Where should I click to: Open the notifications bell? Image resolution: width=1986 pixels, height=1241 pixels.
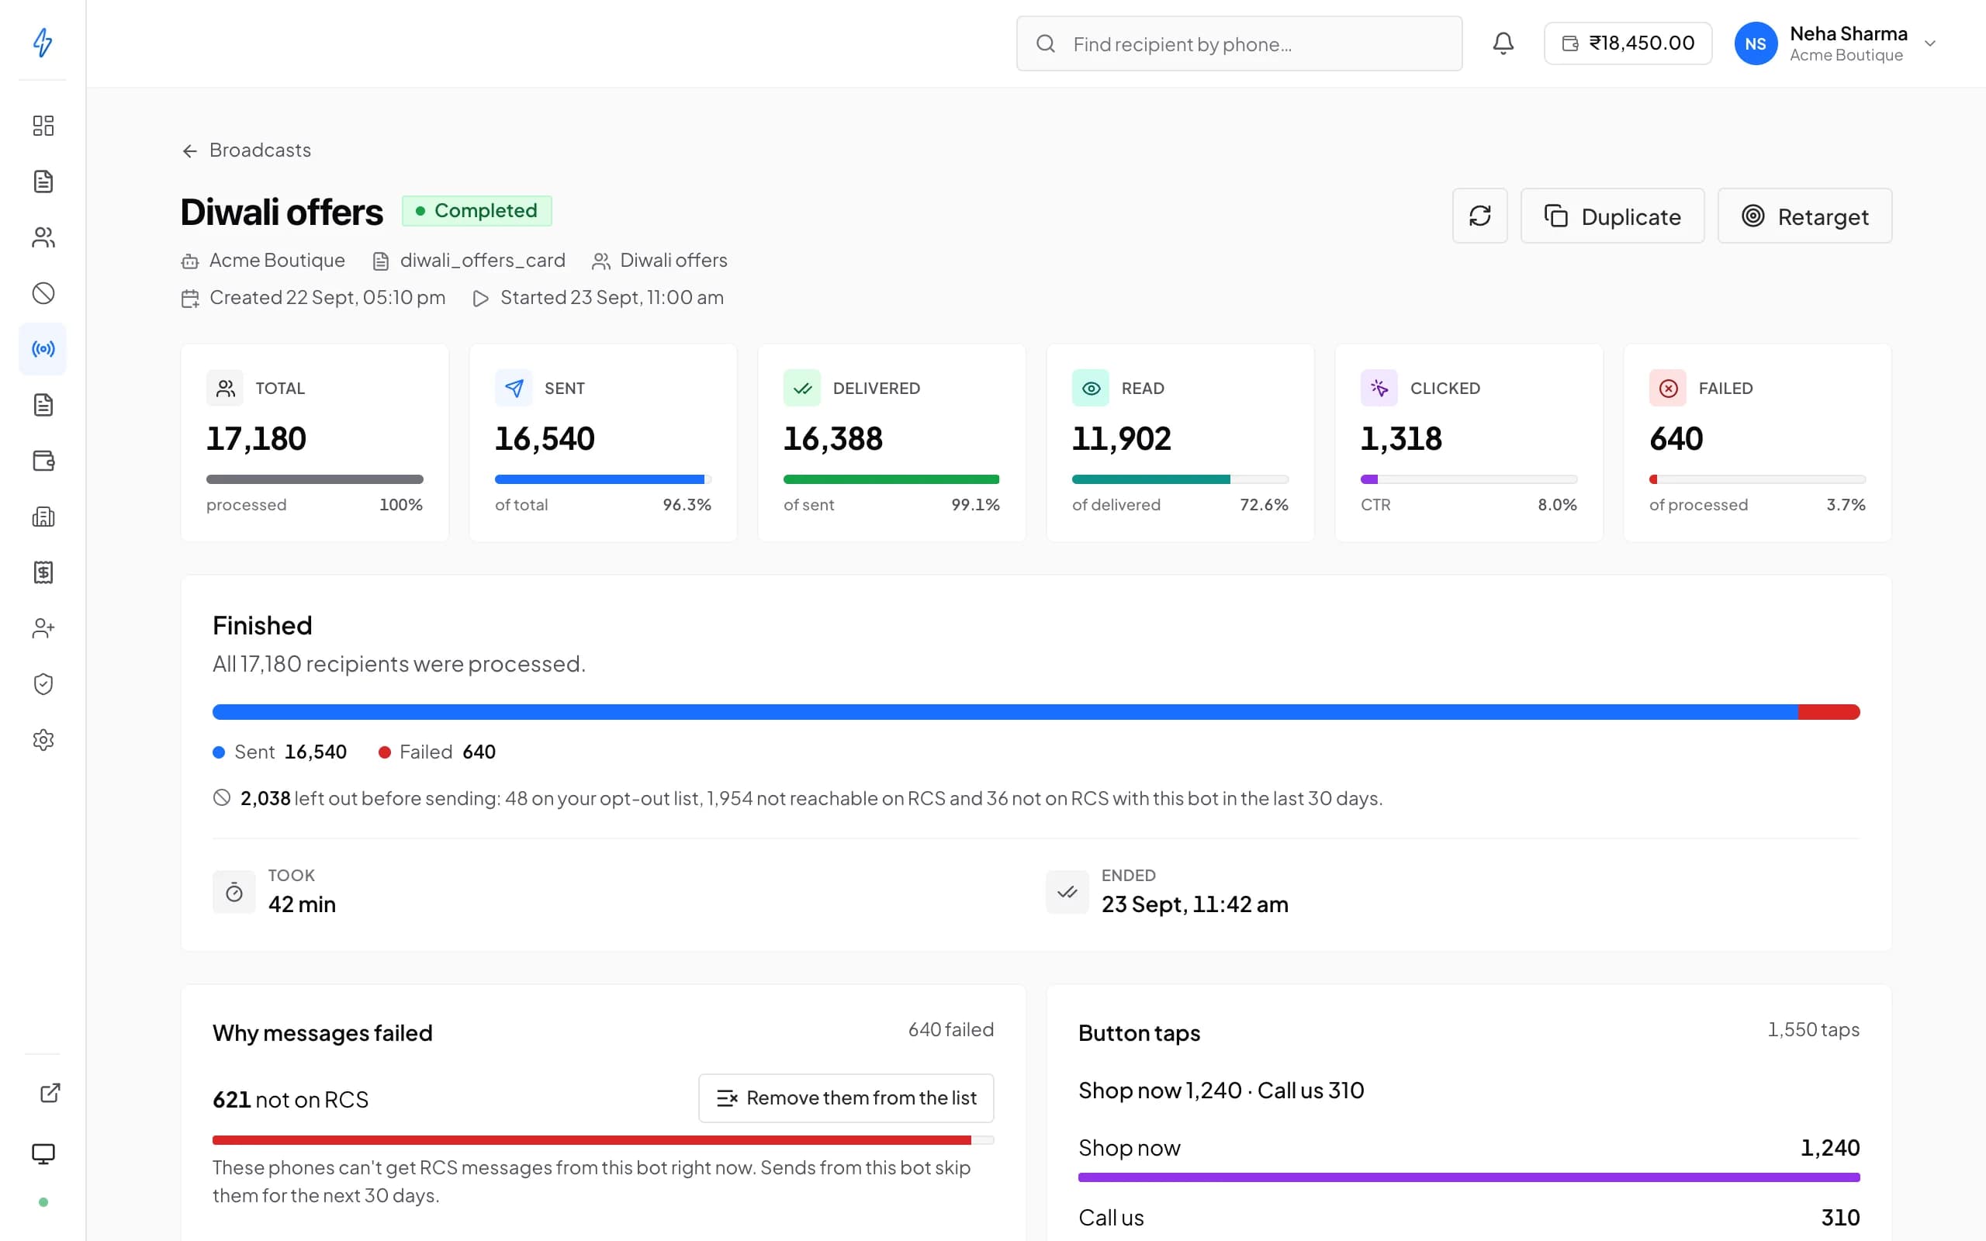coord(1503,43)
